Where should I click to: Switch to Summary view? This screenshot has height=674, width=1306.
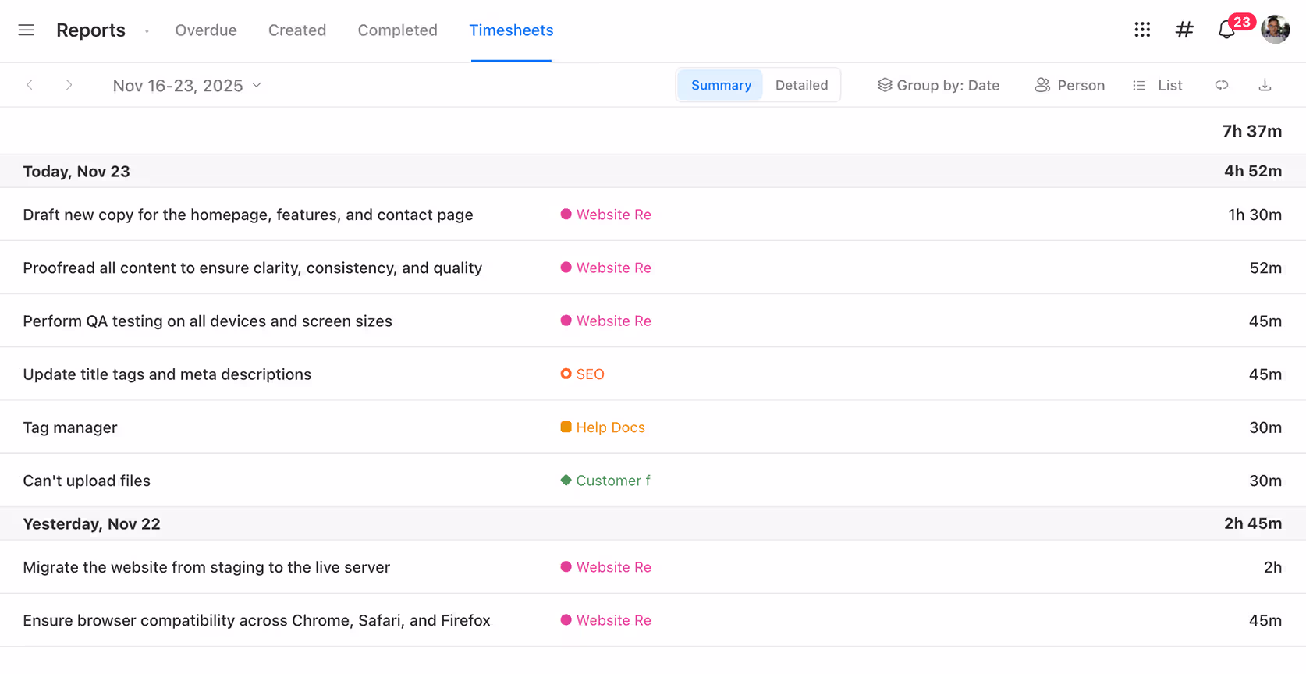click(x=720, y=85)
